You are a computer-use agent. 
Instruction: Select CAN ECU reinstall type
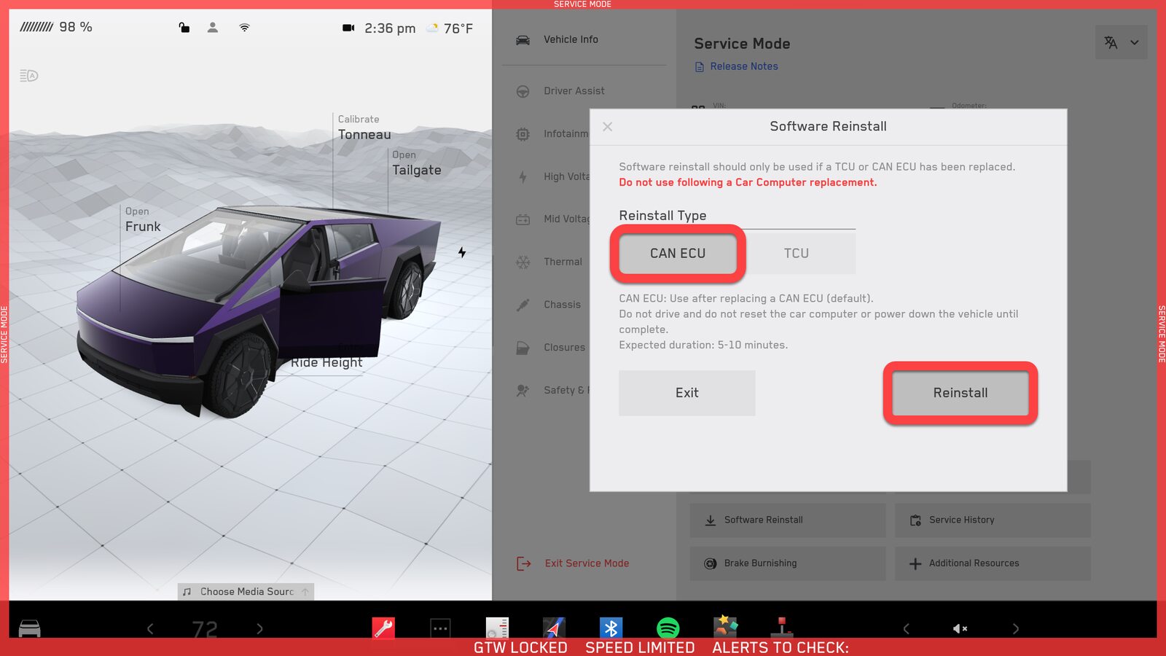click(678, 253)
